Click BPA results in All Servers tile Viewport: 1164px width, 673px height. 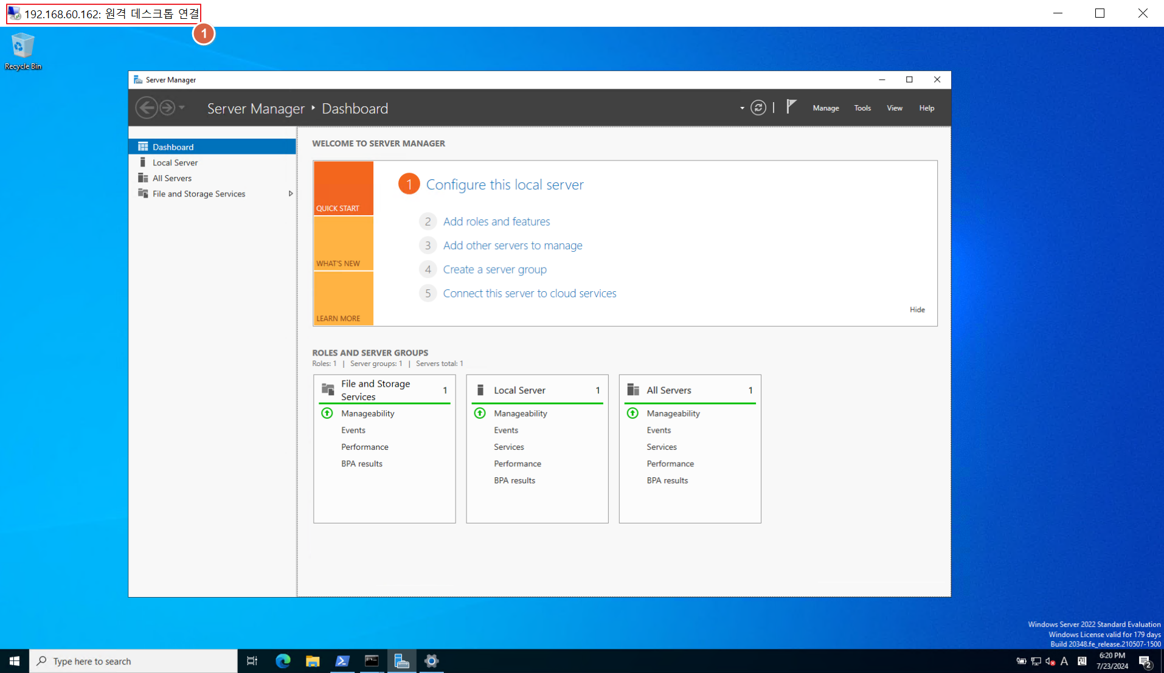click(667, 480)
